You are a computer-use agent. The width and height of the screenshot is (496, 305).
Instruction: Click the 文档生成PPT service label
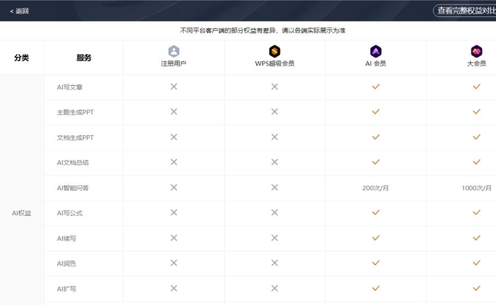[x=75, y=137]
